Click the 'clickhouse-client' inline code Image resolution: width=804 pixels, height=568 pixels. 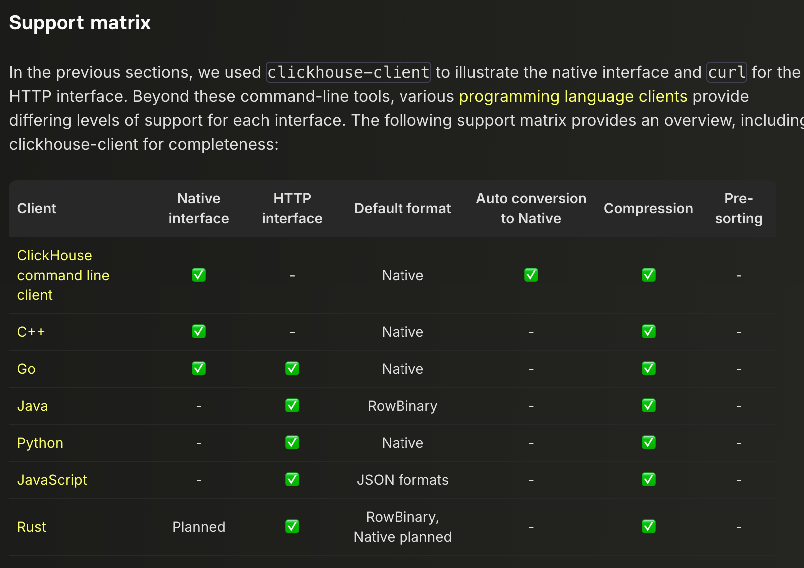coord(349,72)
